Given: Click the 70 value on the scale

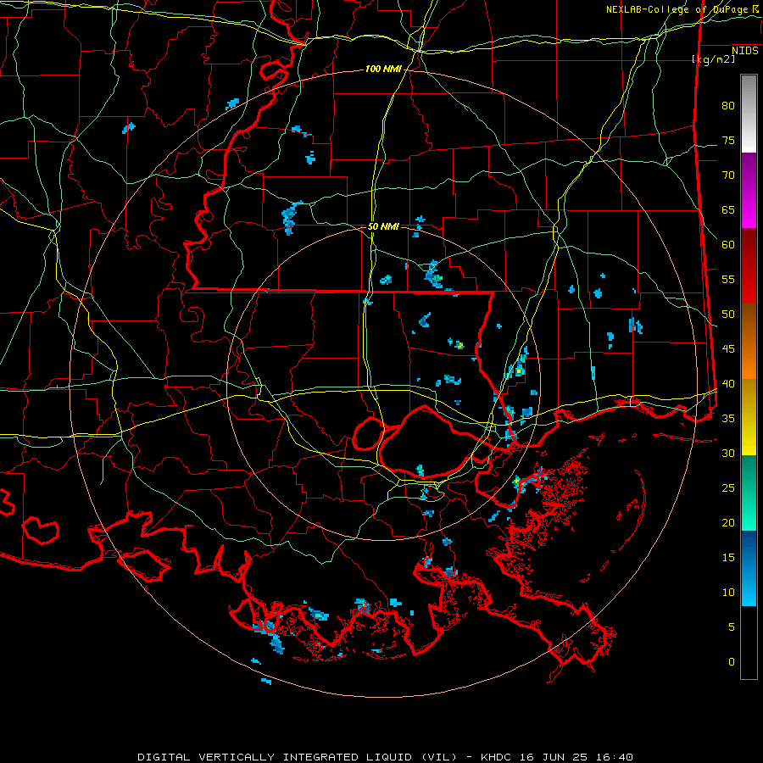Looking at the screenshot, I should point(728,175).
